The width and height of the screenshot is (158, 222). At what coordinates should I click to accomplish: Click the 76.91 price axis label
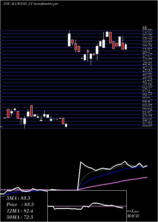147,62
